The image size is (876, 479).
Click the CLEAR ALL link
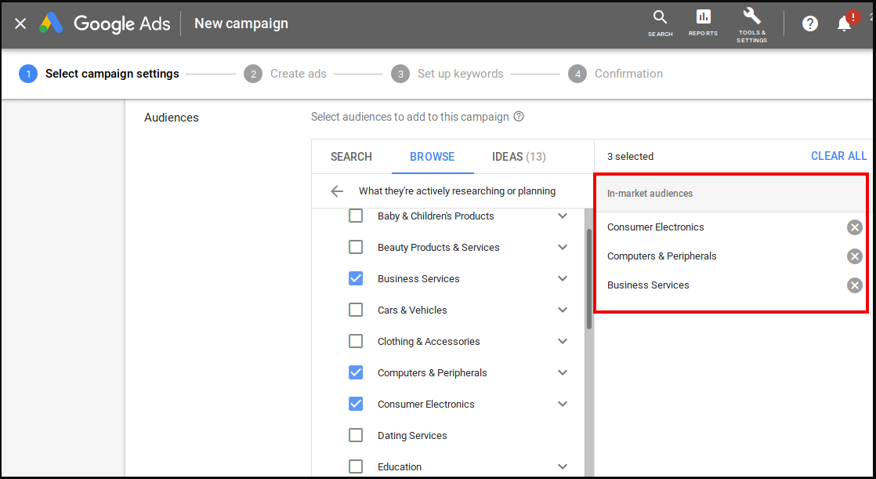838,156
